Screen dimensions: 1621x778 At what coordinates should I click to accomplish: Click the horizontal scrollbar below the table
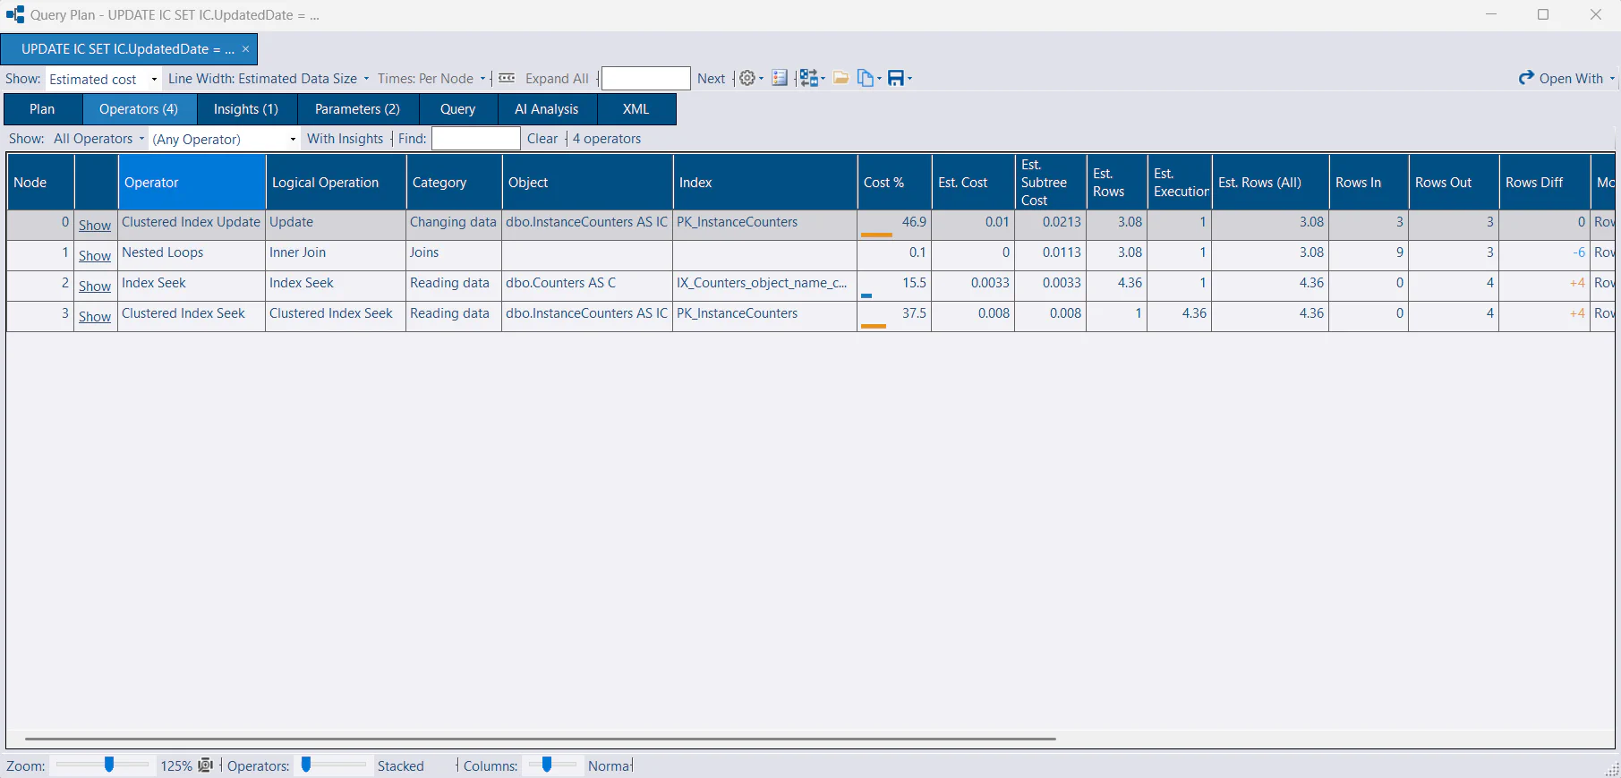point(541,740)
